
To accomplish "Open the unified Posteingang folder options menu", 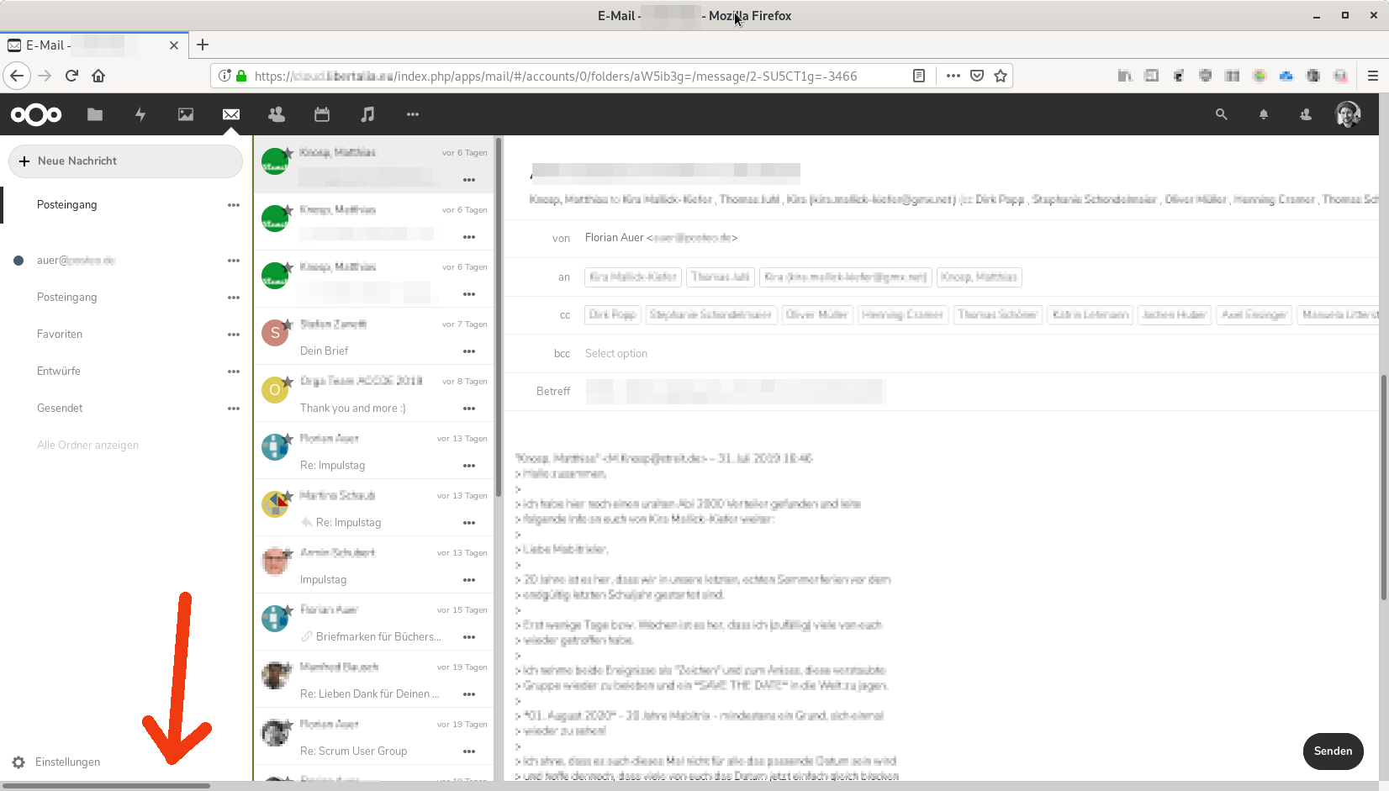I will point(234,205).
